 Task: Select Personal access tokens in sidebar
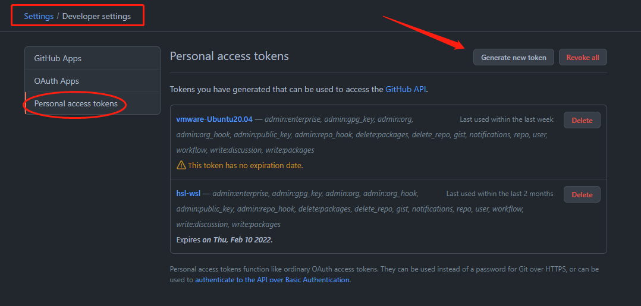click(92, 103)
